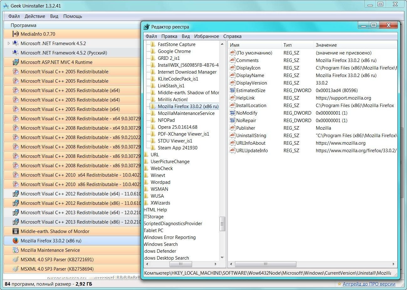Select the (По умолчанию) default value row

click(x=312, y=53)
